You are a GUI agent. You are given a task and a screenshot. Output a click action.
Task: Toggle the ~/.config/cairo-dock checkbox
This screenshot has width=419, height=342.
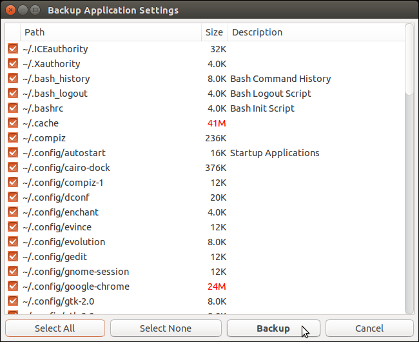[12, 168]
